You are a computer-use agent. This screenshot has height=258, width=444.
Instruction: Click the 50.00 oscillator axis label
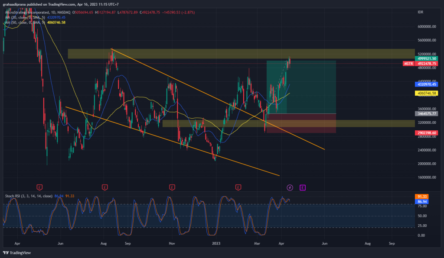pyautogui.click(x=422, y=216)
